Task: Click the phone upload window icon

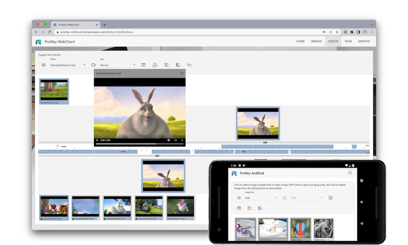Action: (239, 208)
